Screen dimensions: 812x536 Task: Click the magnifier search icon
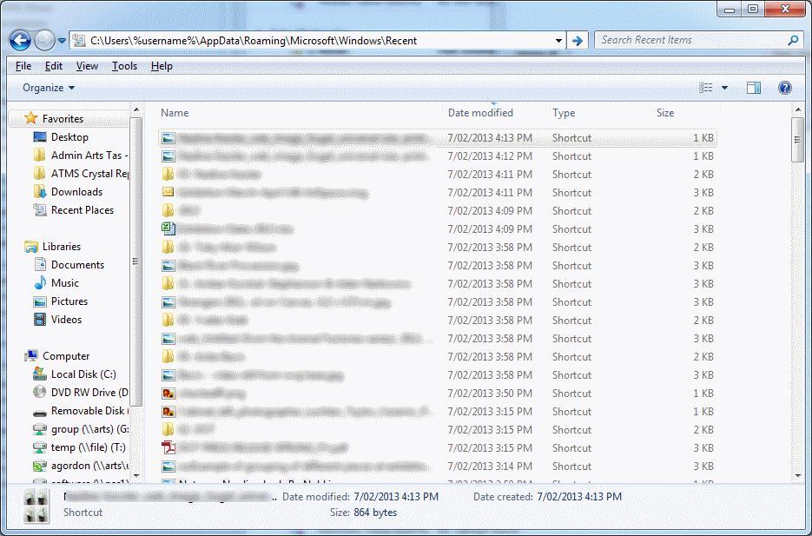[794, 40]
